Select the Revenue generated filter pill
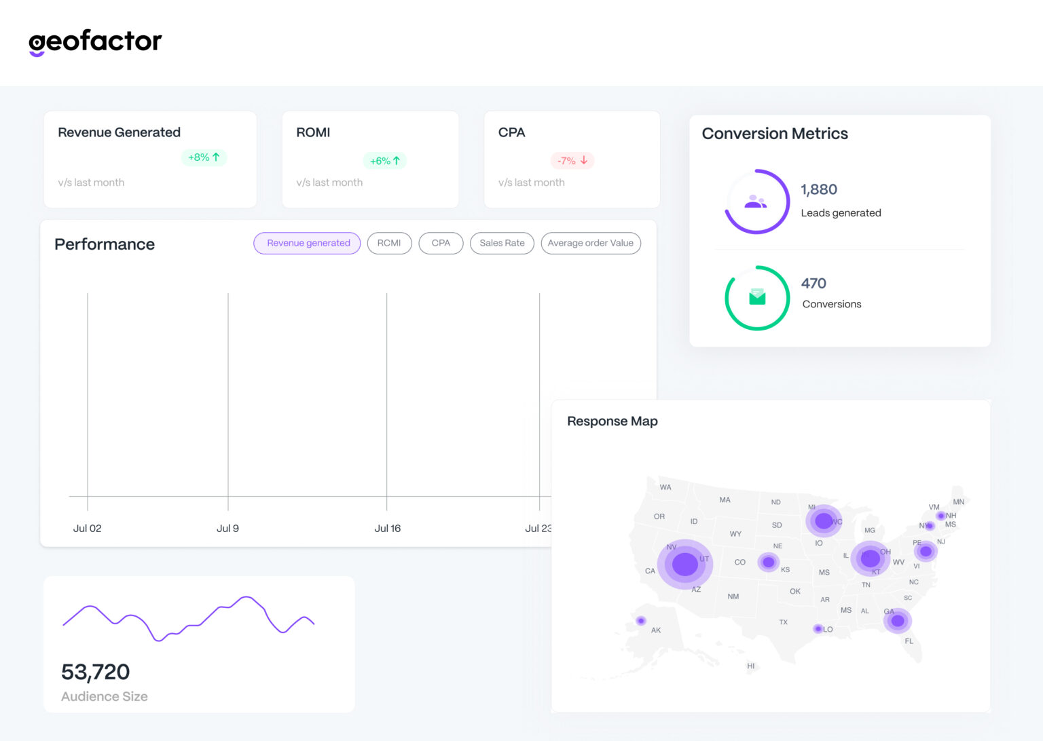The image size is (1043, 741). pos(307,243)
